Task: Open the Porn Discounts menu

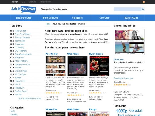Action: click(51, 18)
